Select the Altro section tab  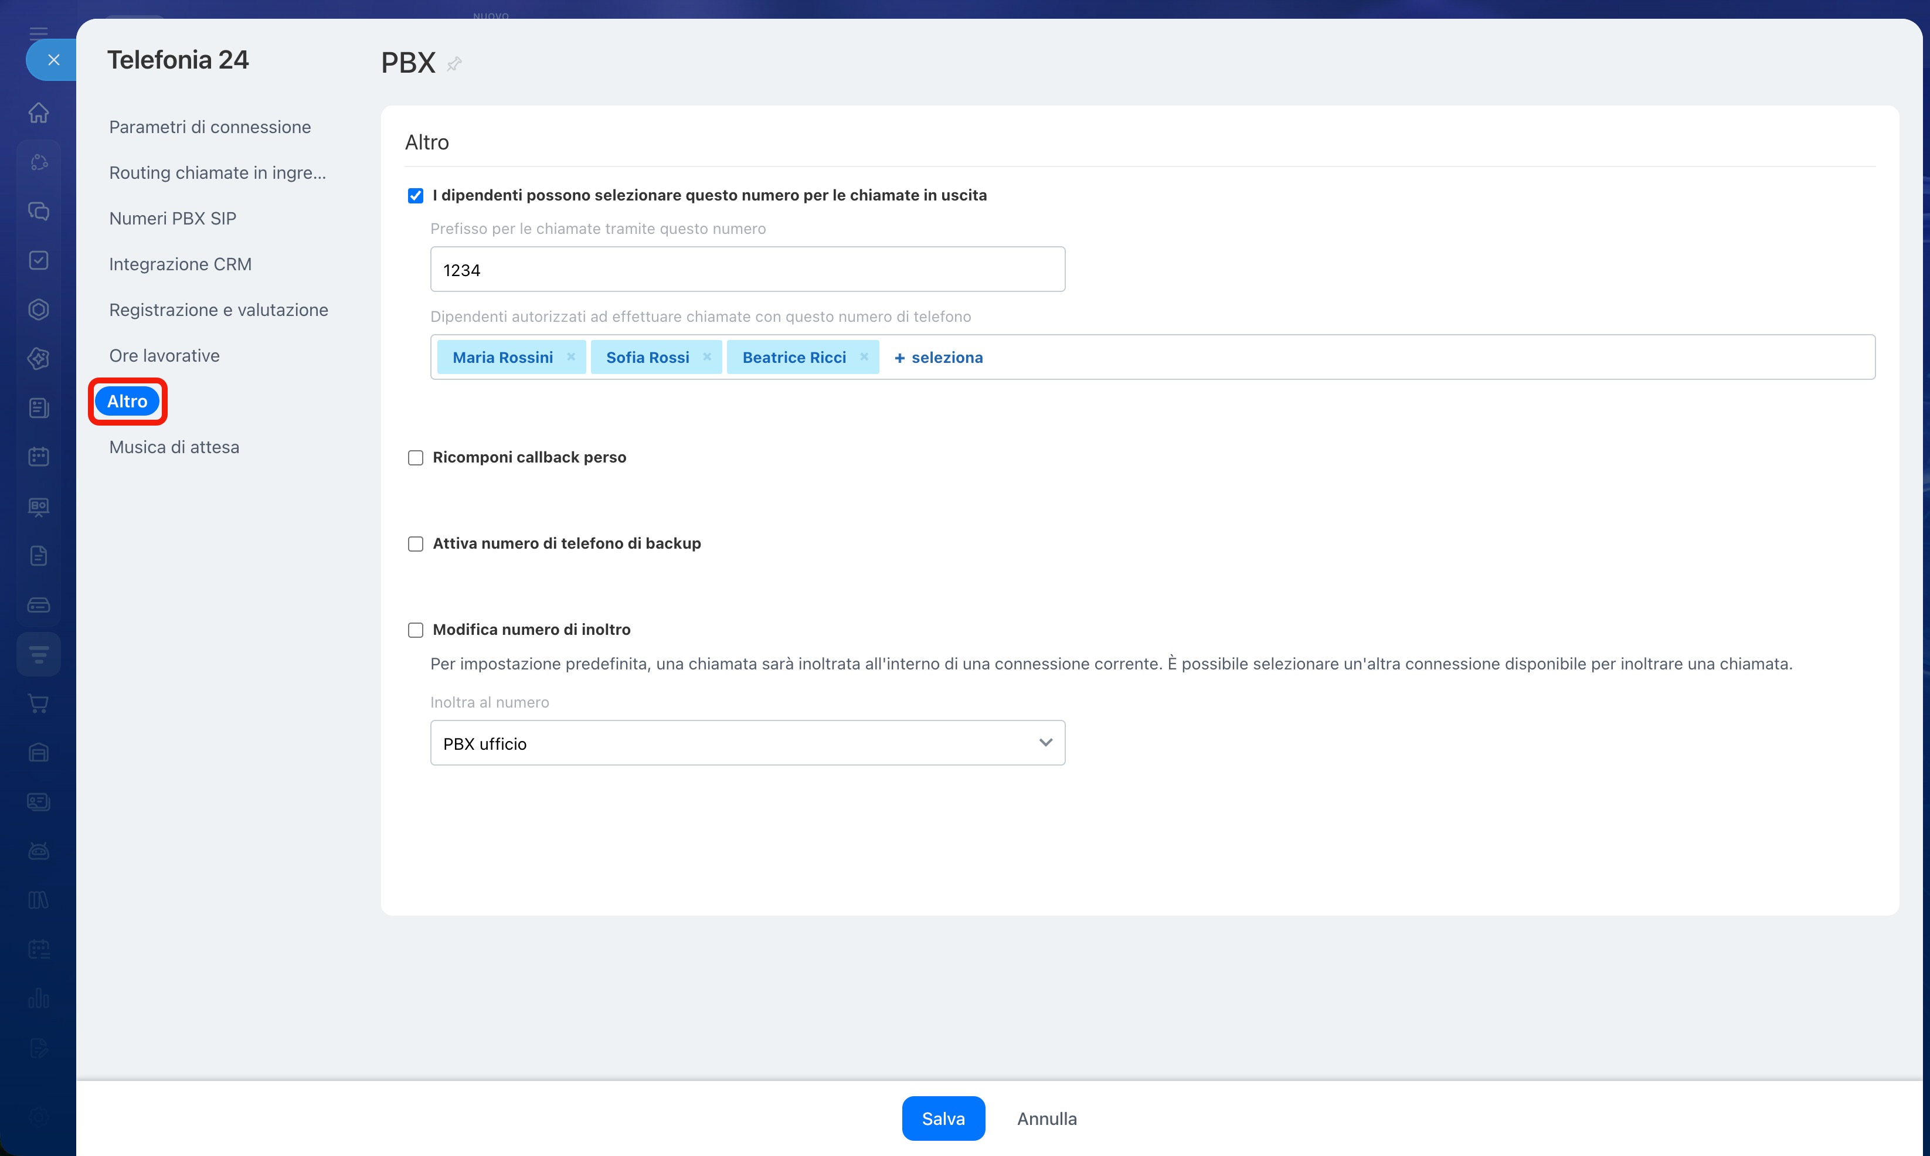(x=127, y=401)
